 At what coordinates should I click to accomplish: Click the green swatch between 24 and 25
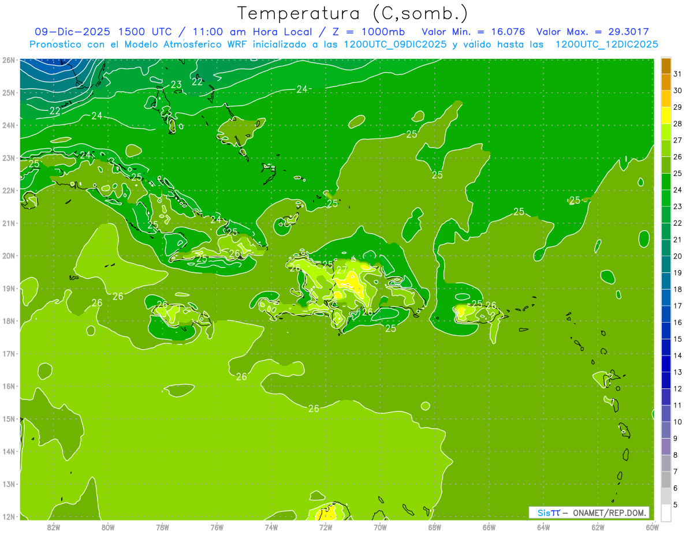click(666, 182)
